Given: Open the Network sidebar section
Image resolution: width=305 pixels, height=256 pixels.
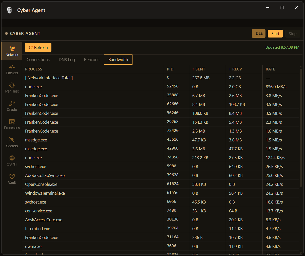Looking at the screenshot, I should pyautogui.click(x=12, y=51).
